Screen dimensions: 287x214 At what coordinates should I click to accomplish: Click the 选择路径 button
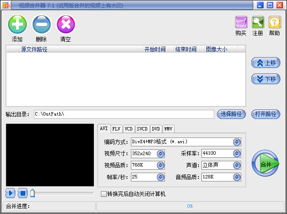(231, 114)
